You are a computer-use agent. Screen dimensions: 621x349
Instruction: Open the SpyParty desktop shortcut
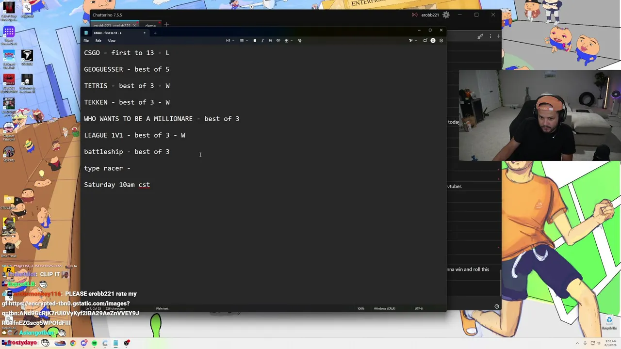(9, 154)
